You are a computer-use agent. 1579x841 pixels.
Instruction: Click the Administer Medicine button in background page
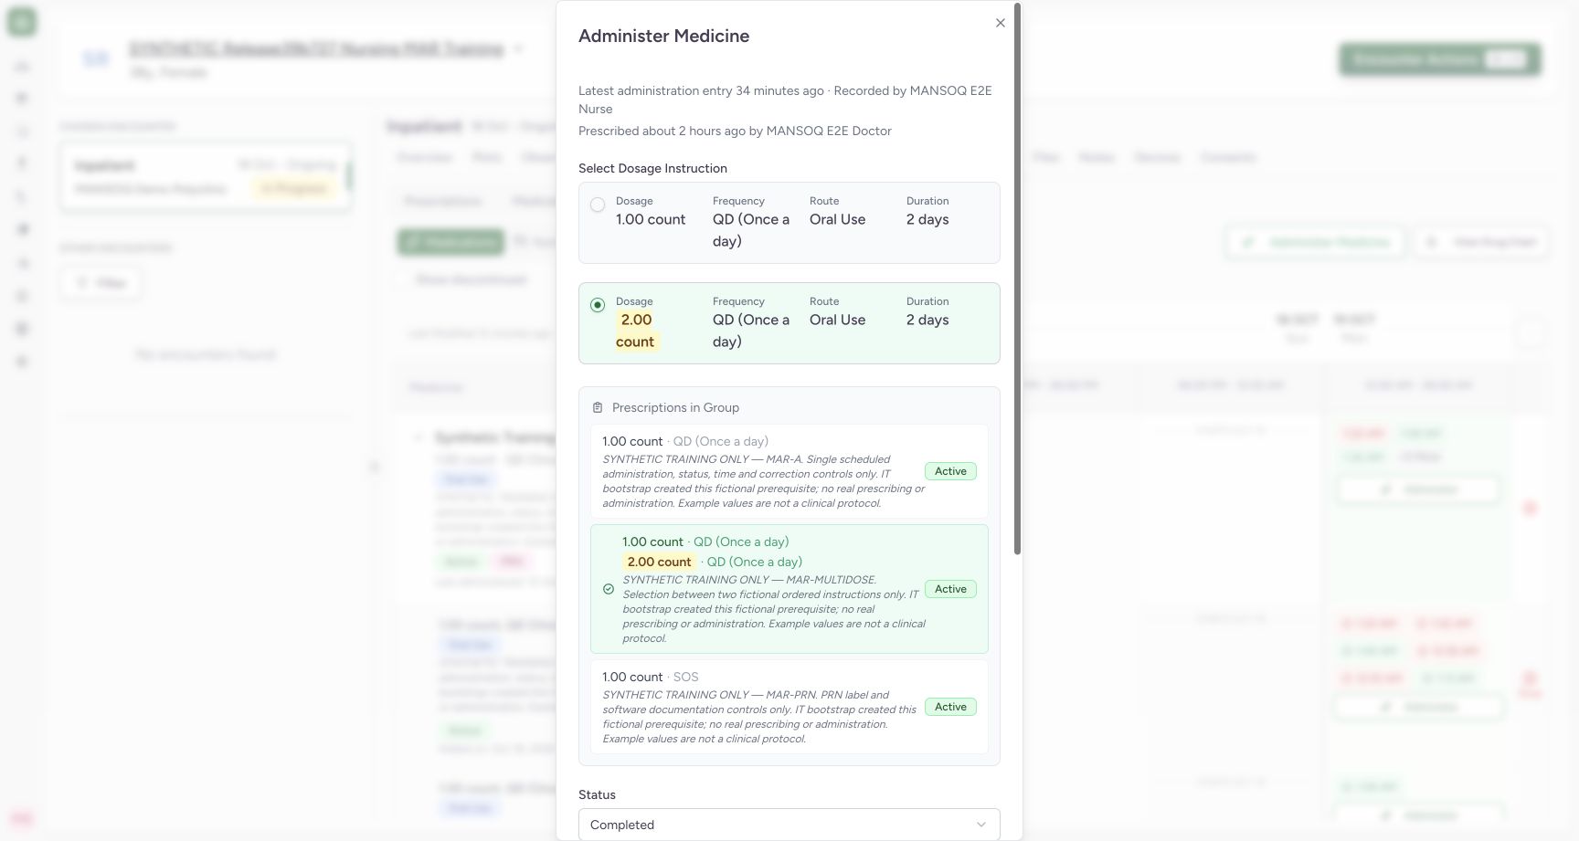point(1315,242)
